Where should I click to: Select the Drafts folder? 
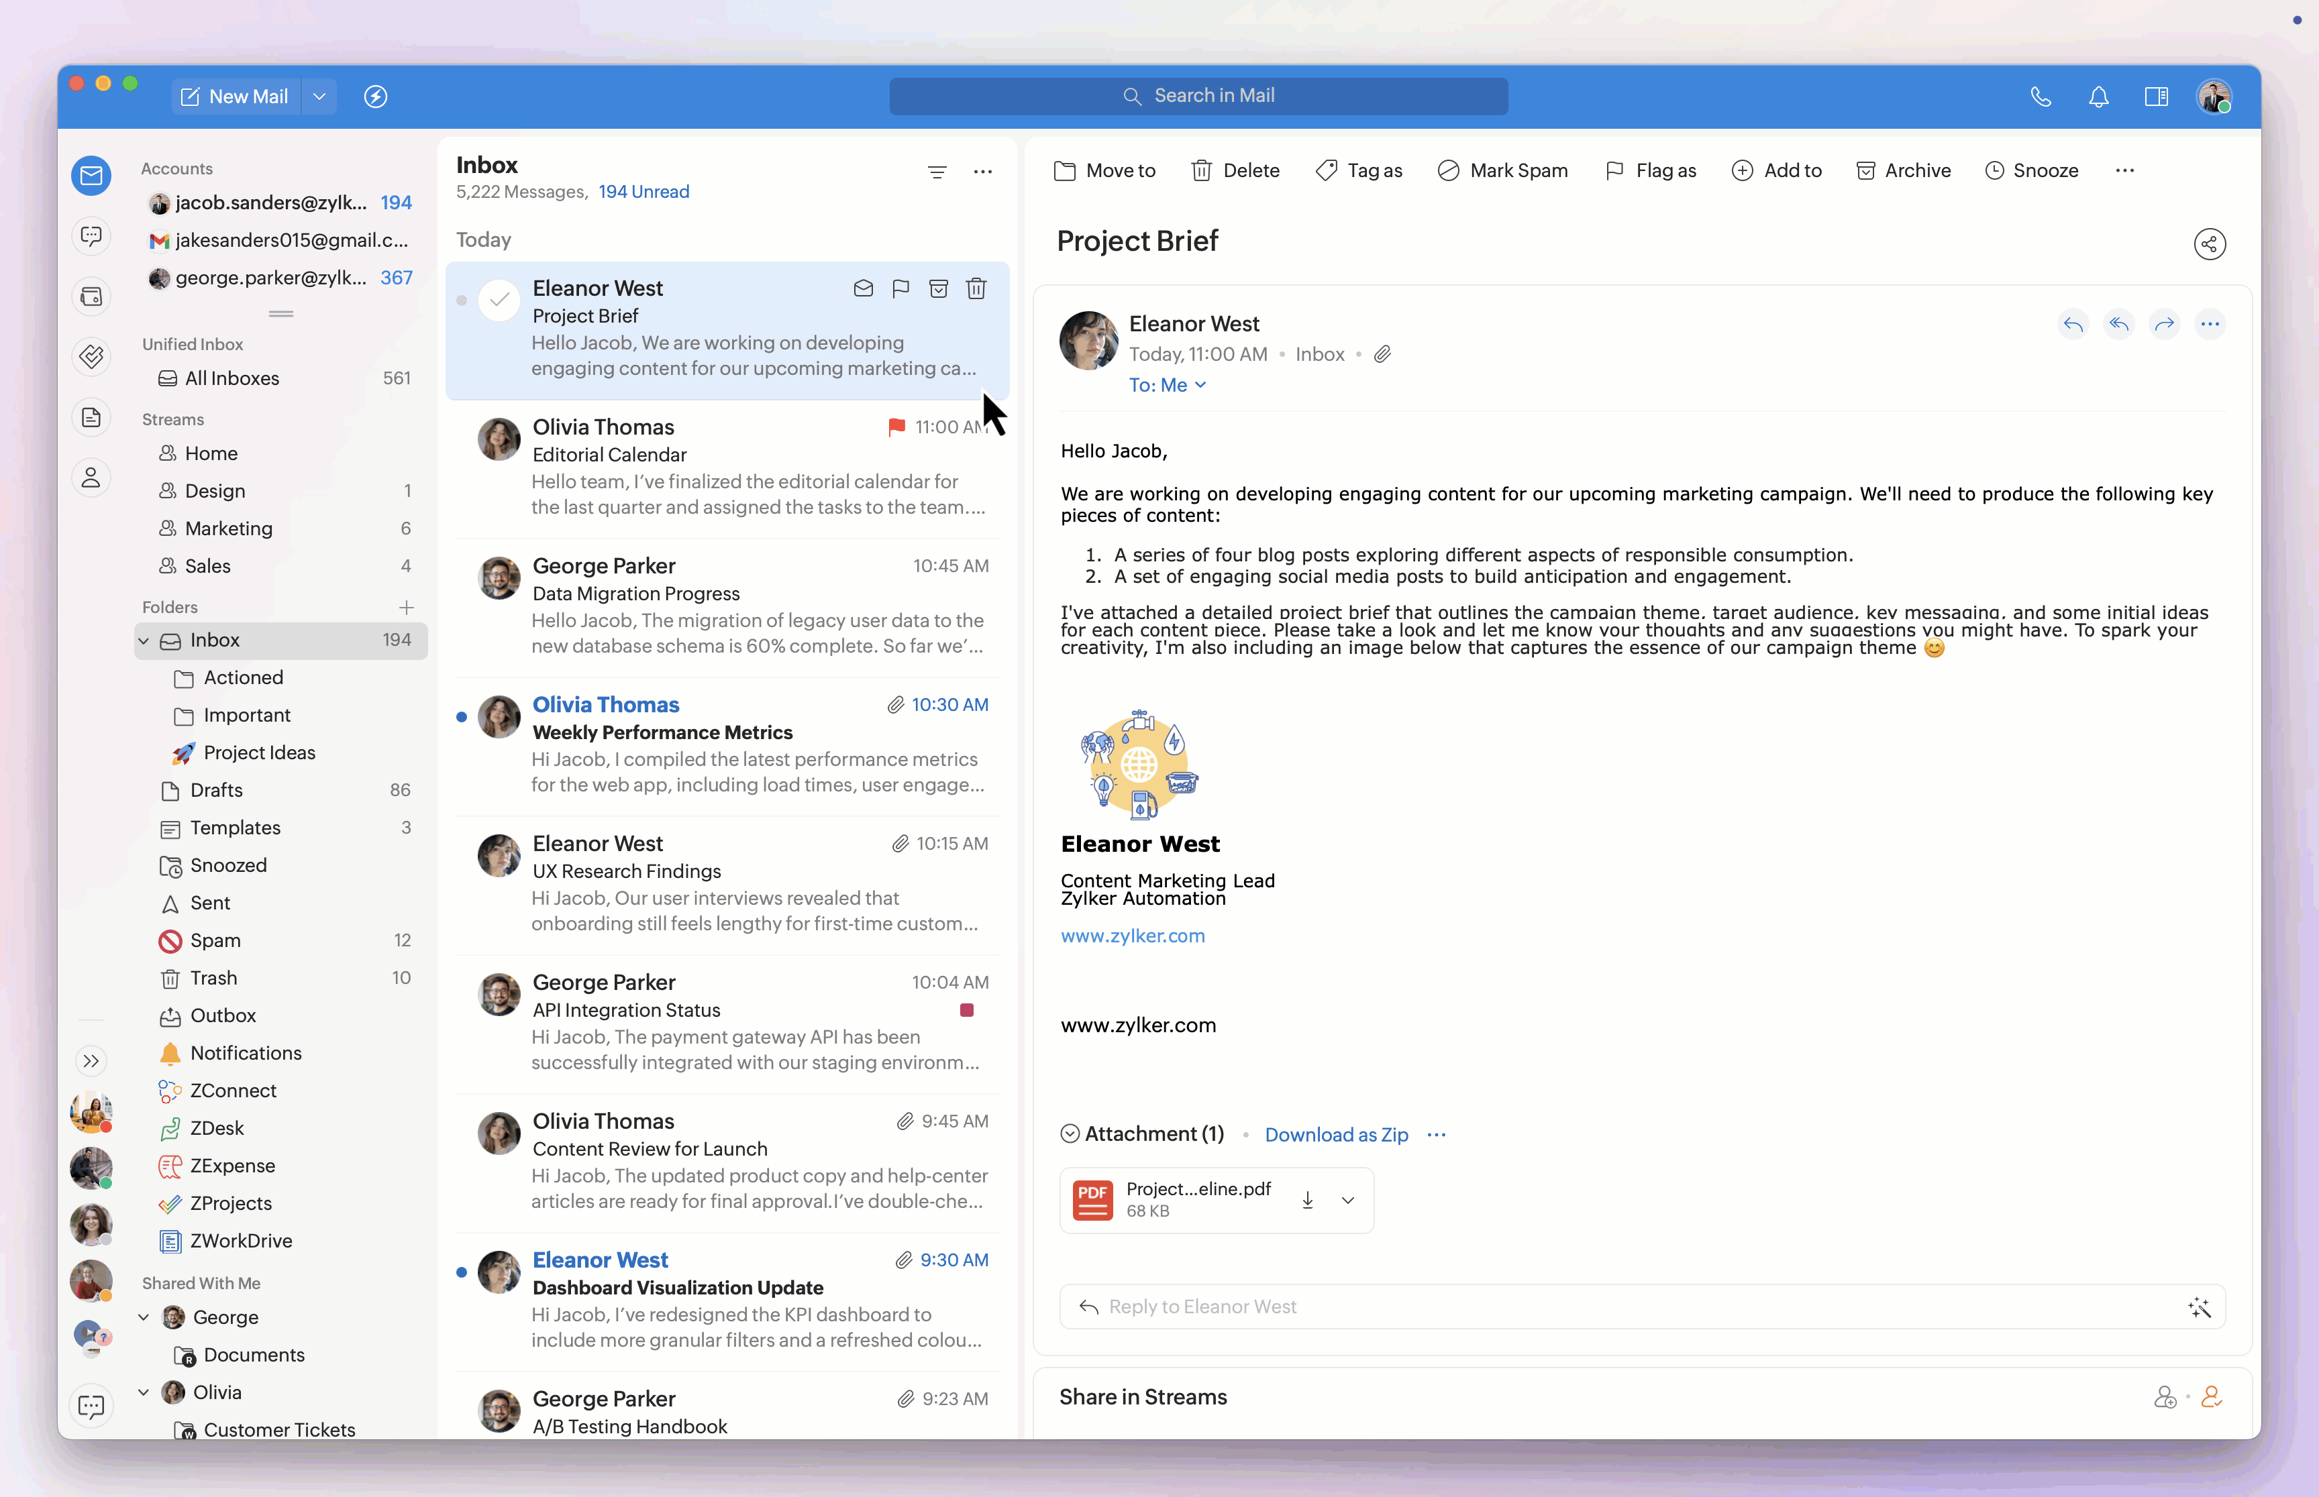[216, 790]
